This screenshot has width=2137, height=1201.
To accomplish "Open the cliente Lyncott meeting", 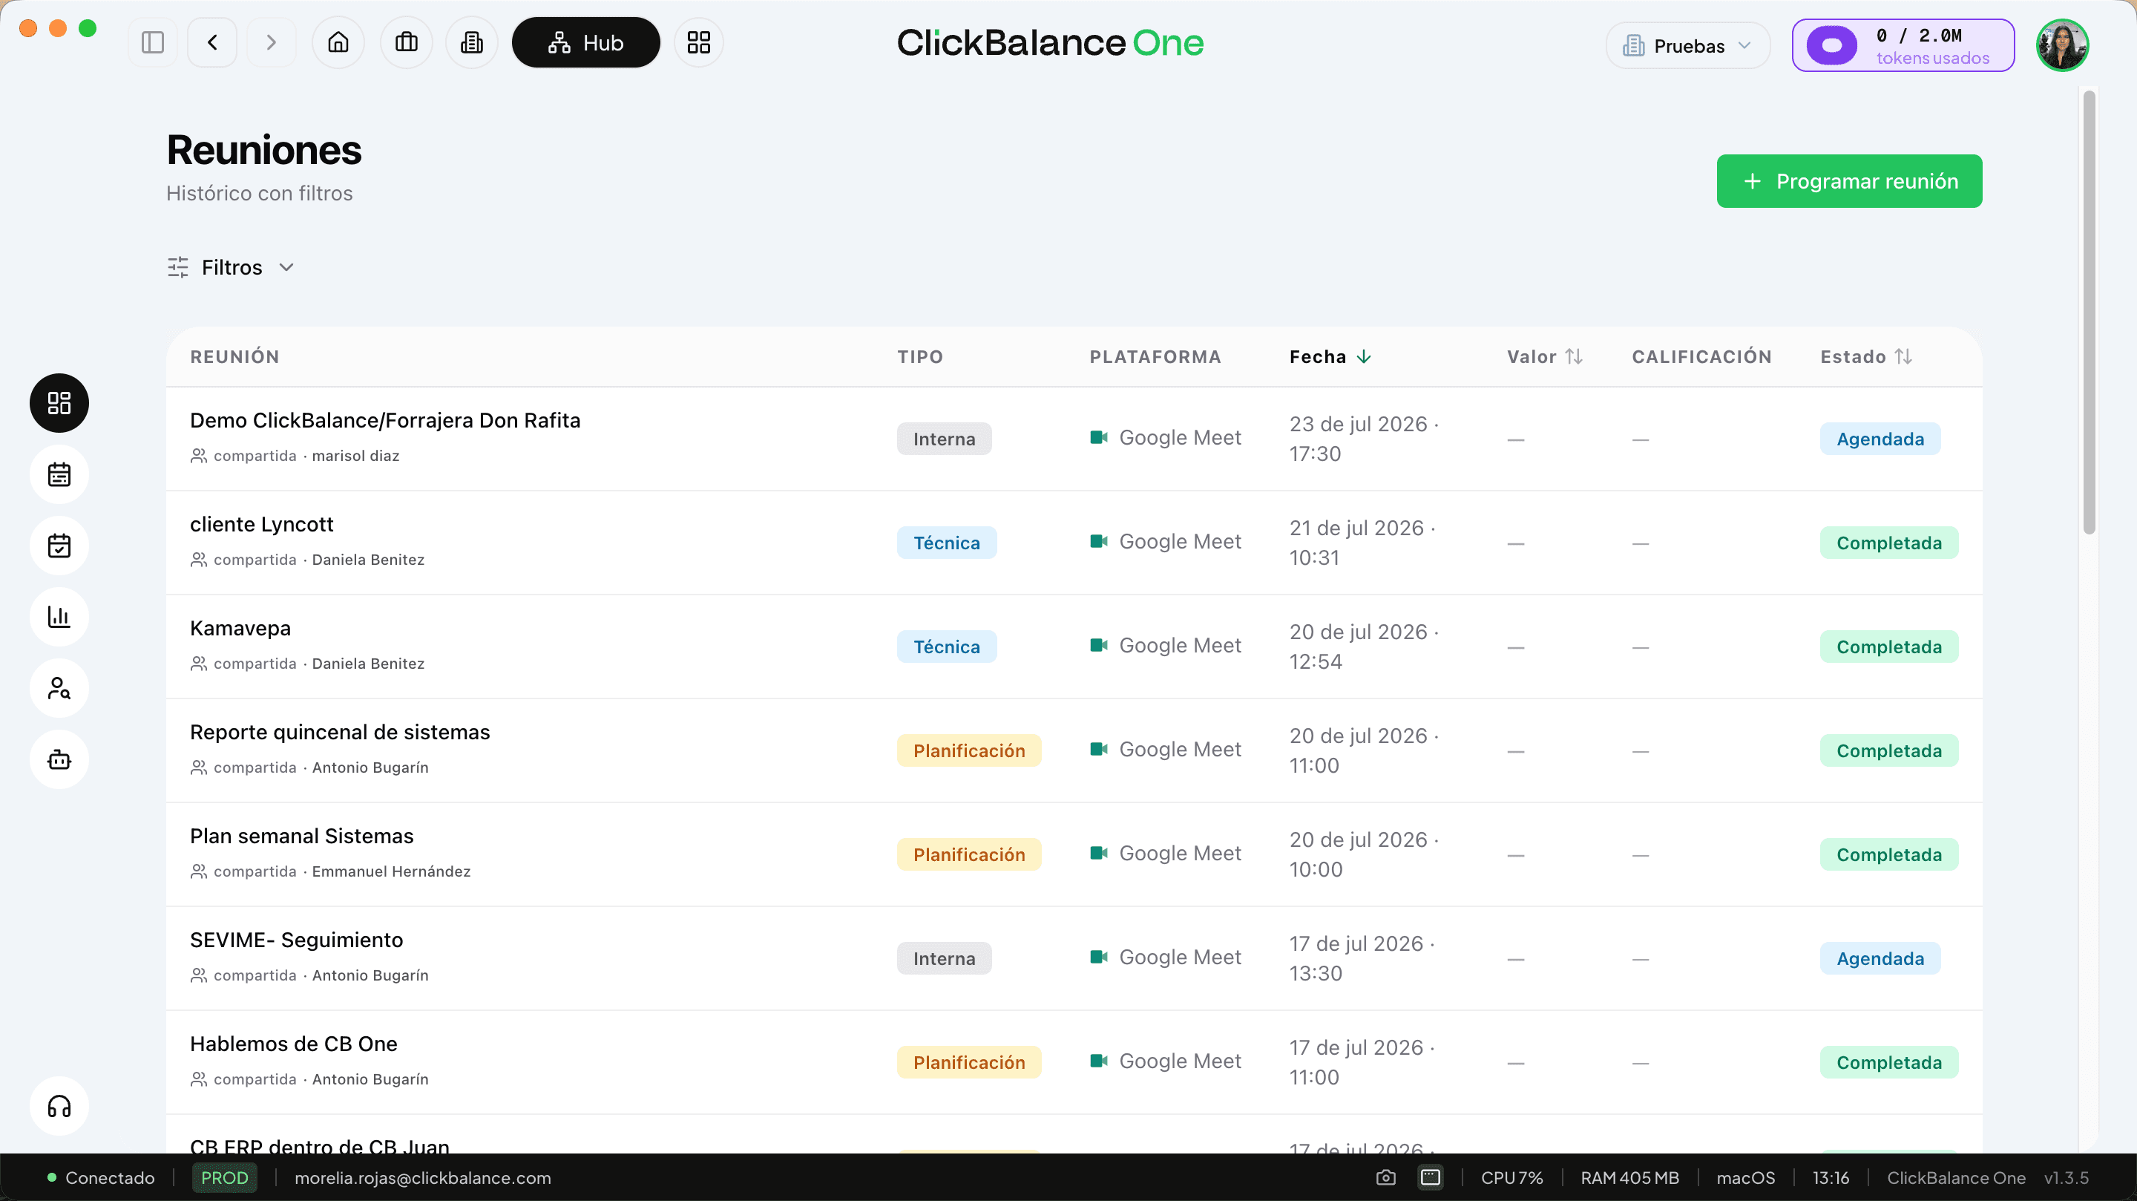I will click(x=261, y=525).
